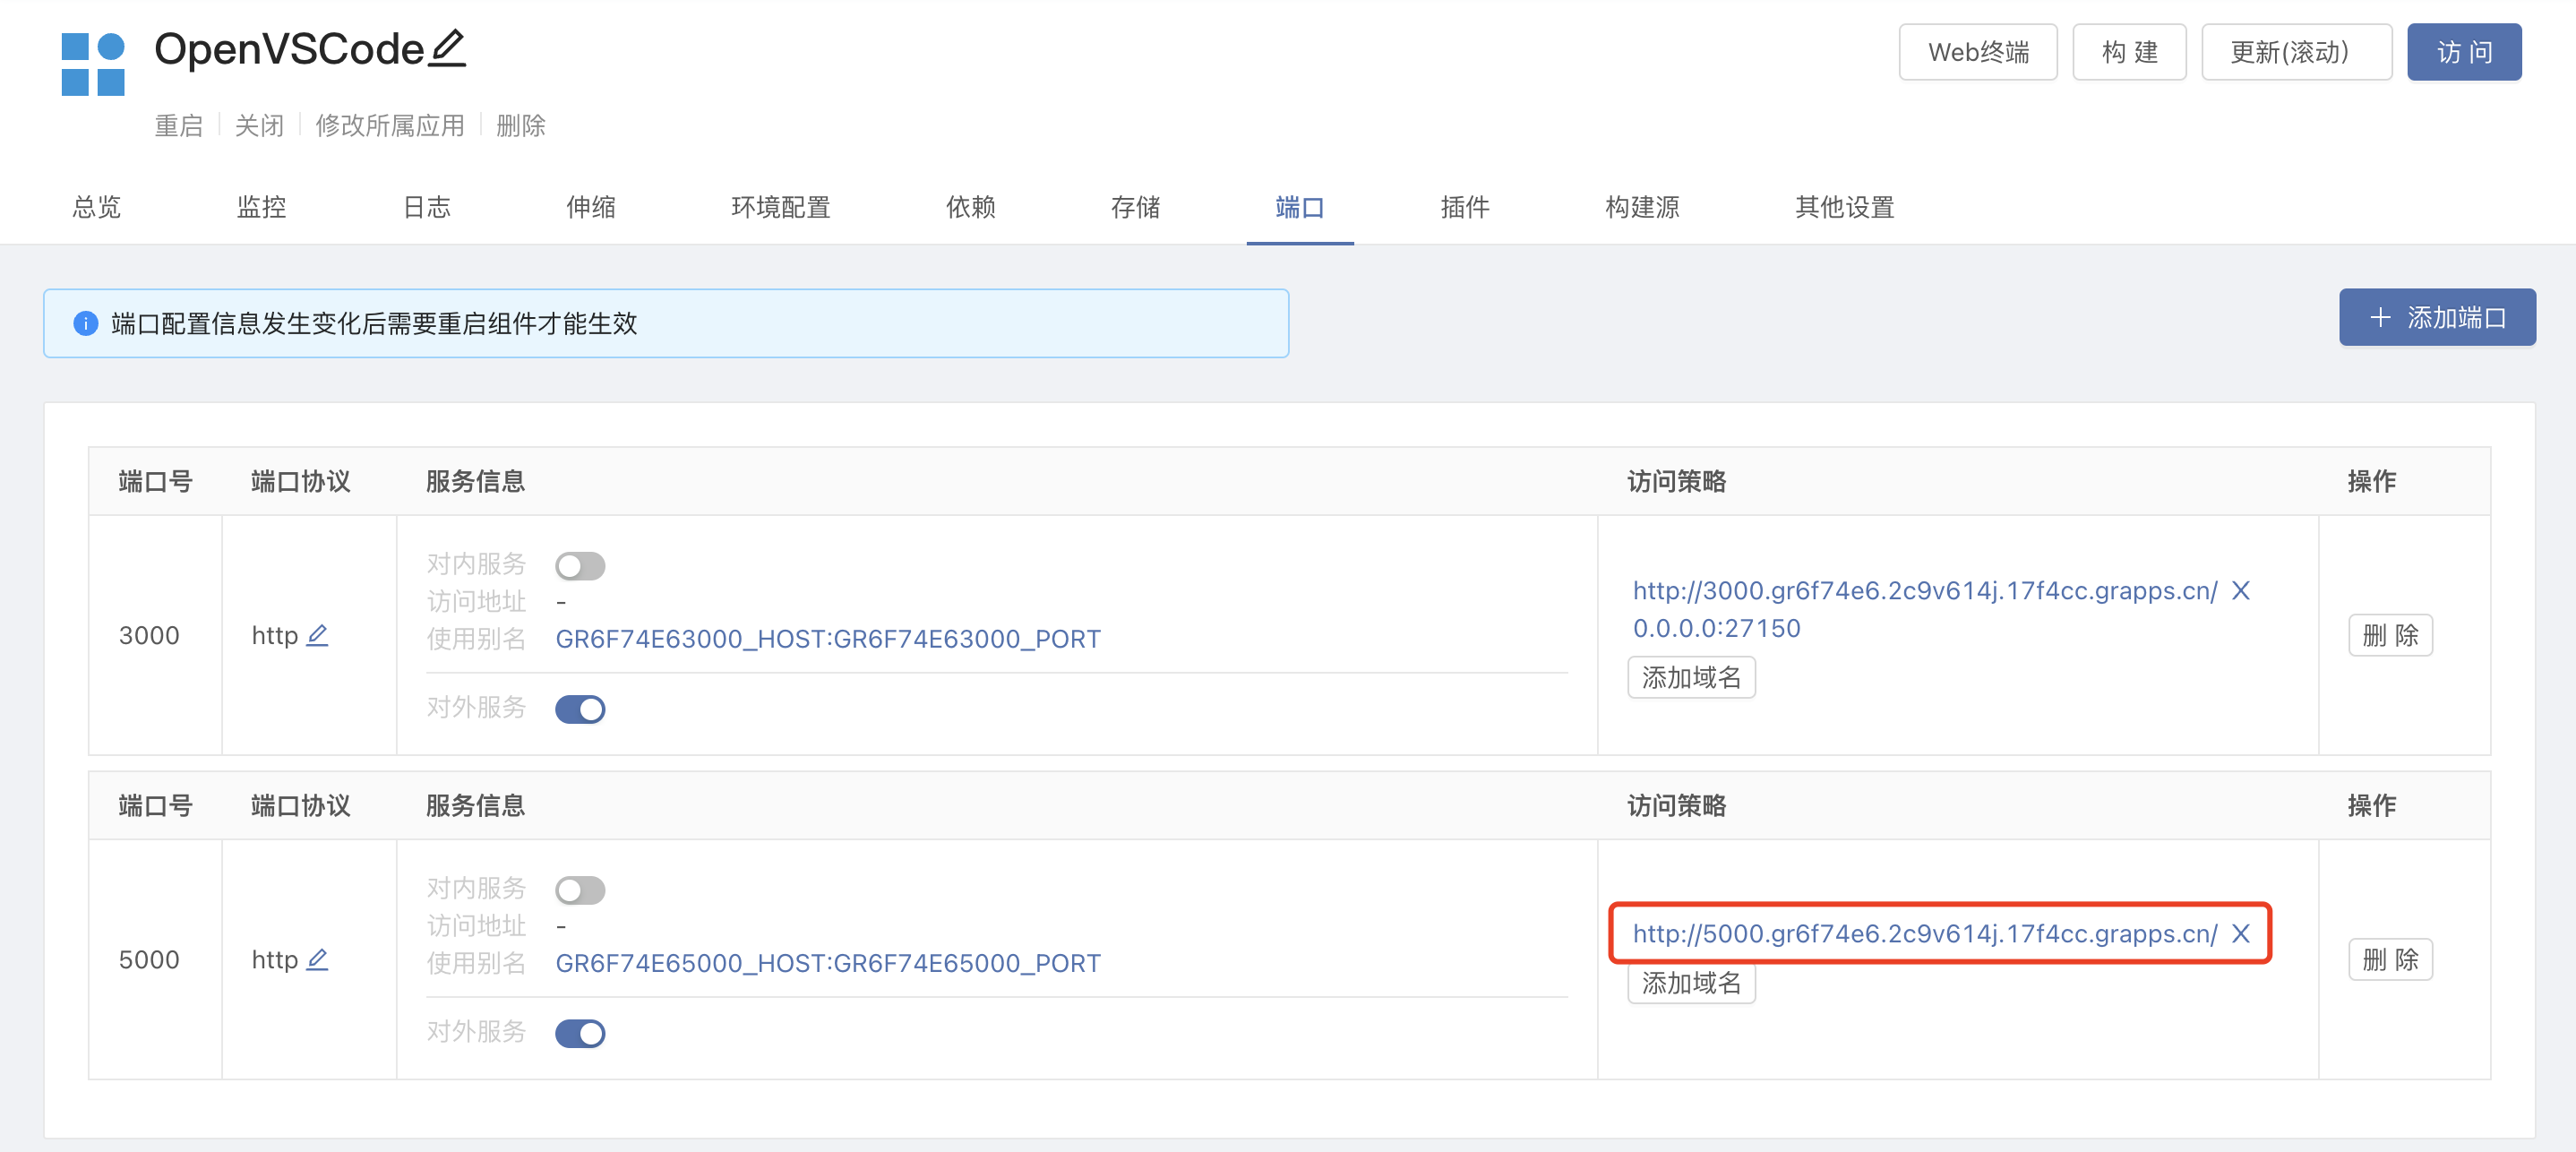This screenshot has height=1152, width=2576.
Task: Open the 5000 port access URL link
Action: click(1924, 934)
